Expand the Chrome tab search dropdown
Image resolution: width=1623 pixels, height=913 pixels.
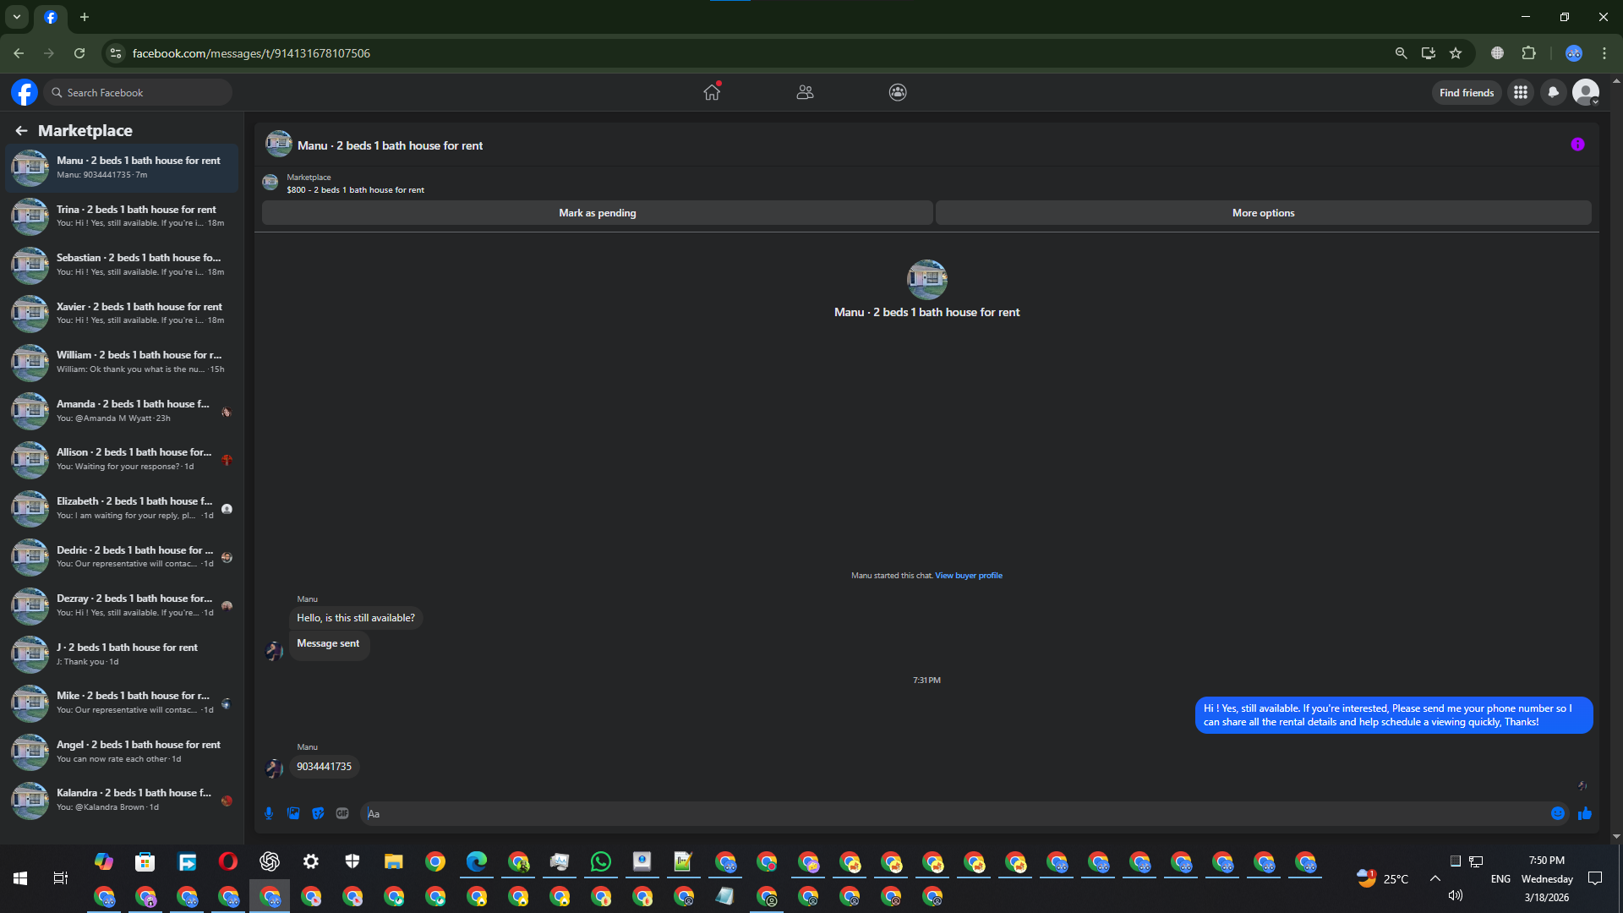(17, 17)
